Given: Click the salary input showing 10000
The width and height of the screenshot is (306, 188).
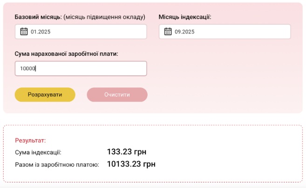Looking at the screenshot, I should coord(81,68).
